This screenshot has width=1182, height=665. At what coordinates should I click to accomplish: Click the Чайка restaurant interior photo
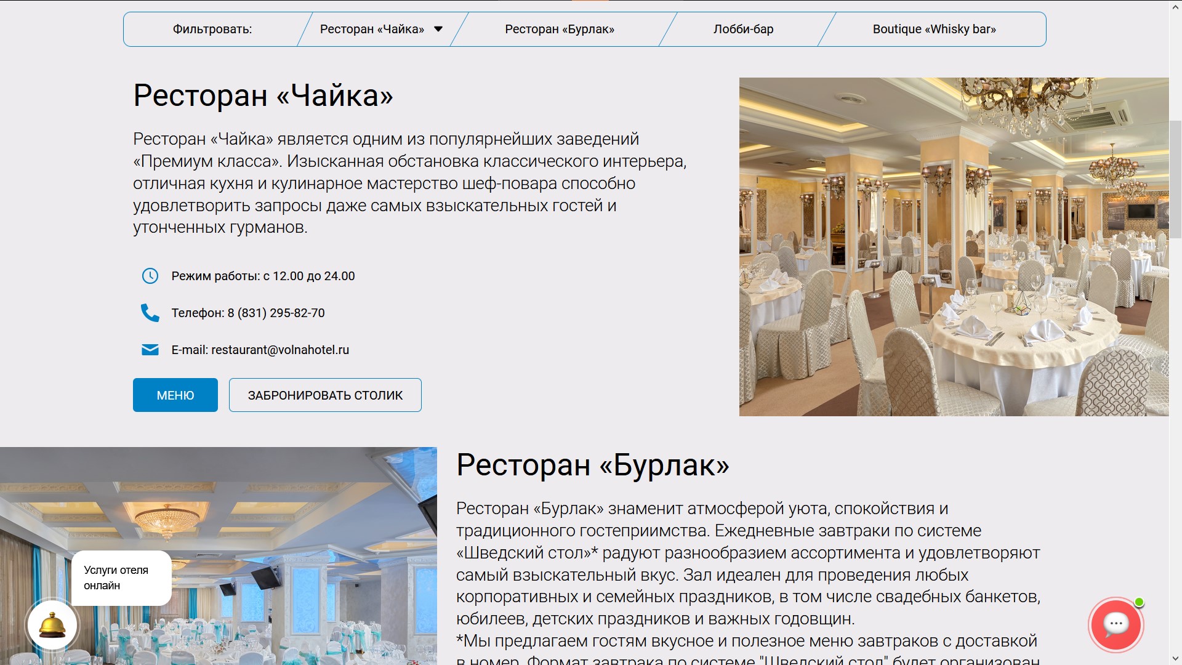click(x=953, y=246)
